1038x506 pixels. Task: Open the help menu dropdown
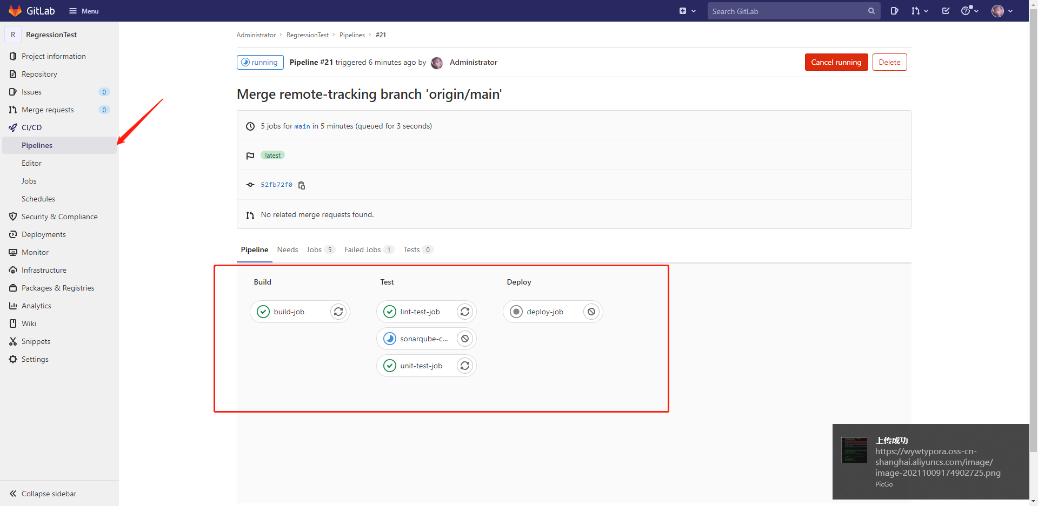click(969, 11)
